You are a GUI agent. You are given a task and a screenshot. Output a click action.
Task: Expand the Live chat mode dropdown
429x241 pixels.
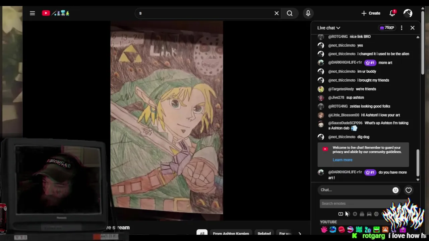pos(329,28)
